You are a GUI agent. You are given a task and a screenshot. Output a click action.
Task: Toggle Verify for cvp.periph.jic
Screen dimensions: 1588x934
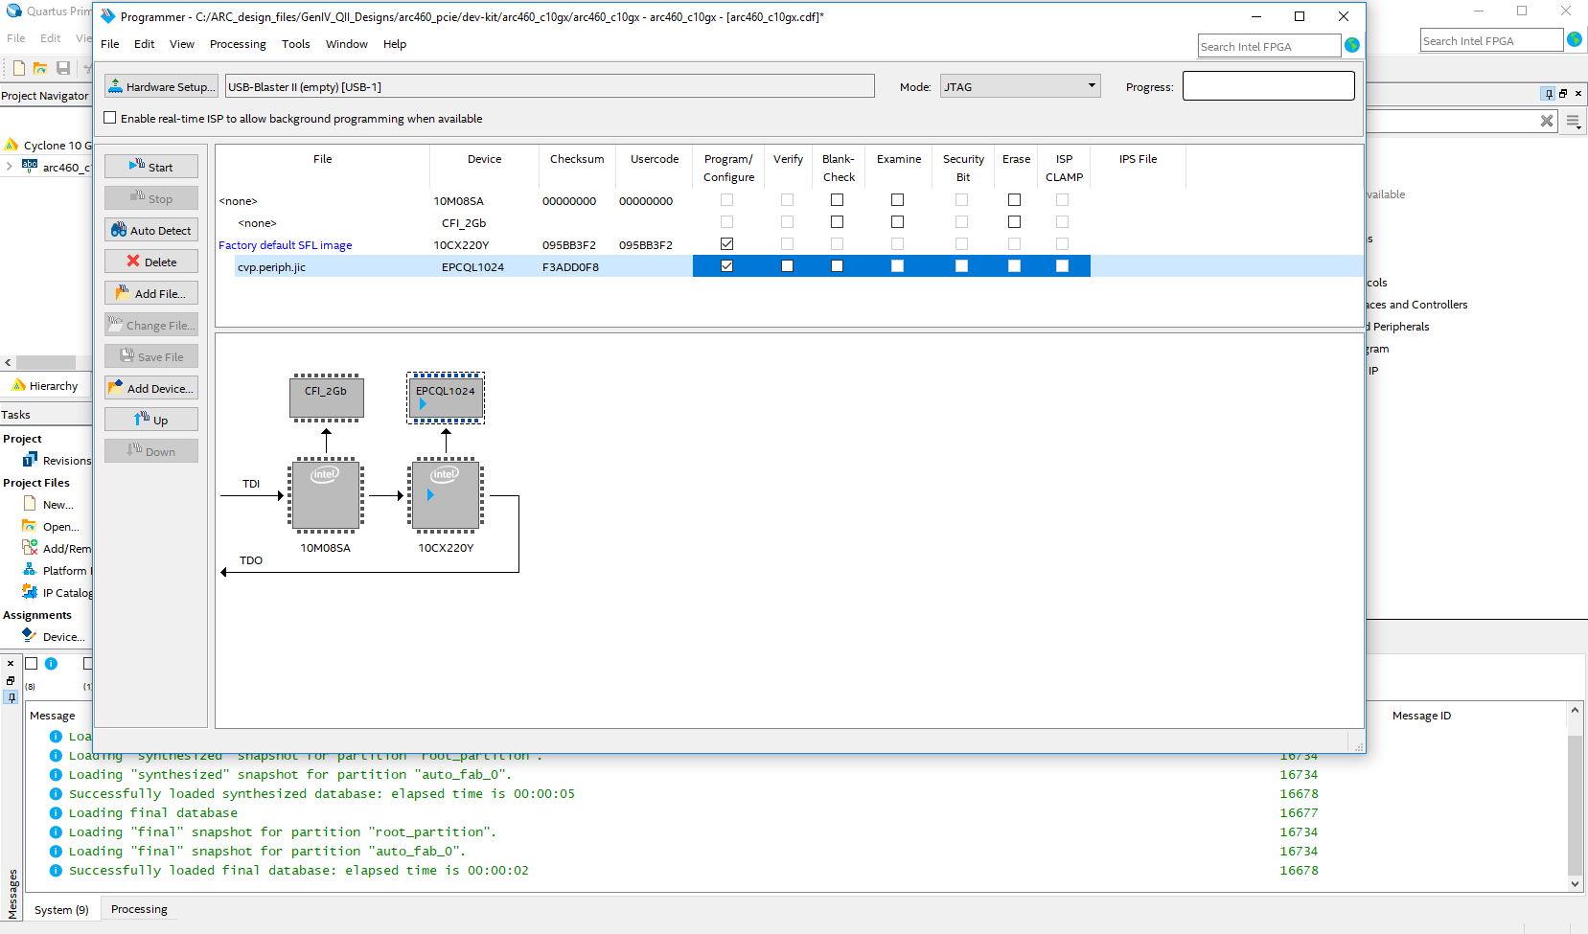coord(787,266)
